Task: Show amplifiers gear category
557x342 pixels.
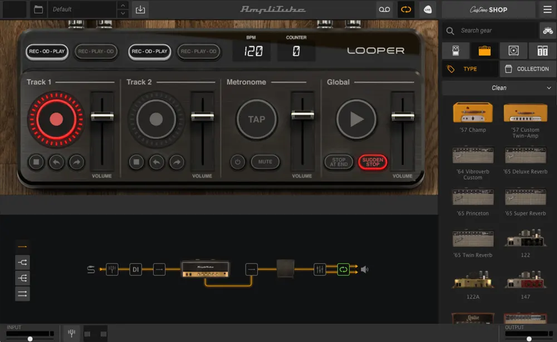Action: [x=485, y=51]
